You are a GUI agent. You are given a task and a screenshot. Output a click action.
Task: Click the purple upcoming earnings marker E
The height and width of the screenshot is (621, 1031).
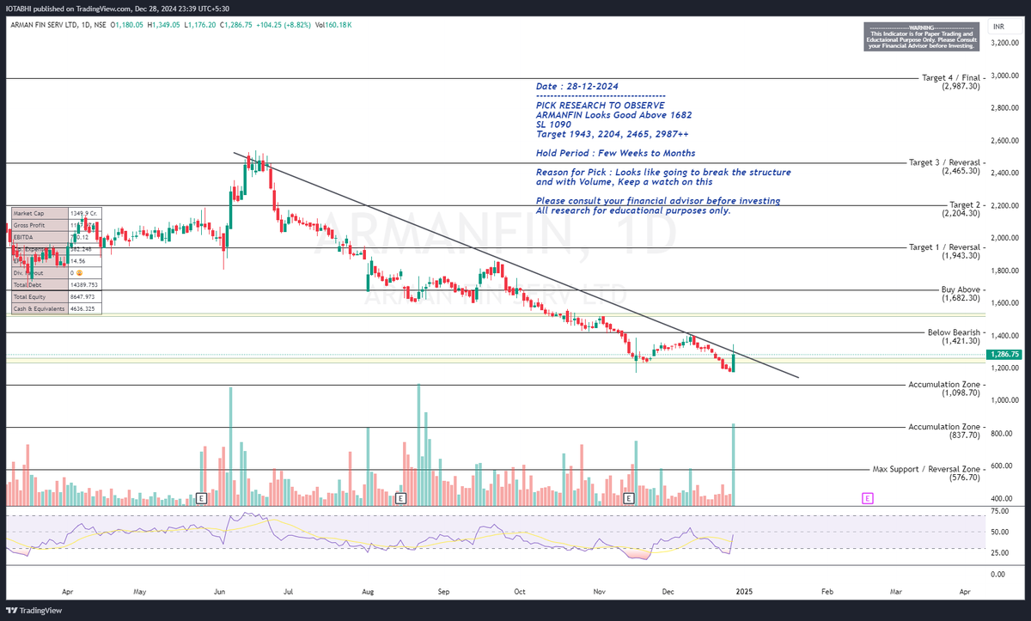click(868, 497)
